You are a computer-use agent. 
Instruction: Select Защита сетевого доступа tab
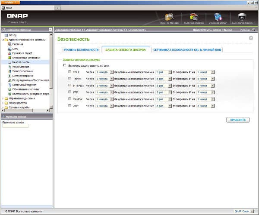pyautogui.click(x=126, y=49)
